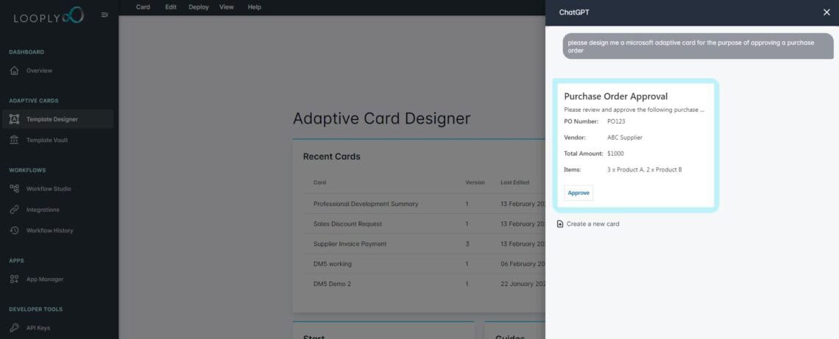Open the Help menu
Viewport: 839px width, 339px height.
255,7
